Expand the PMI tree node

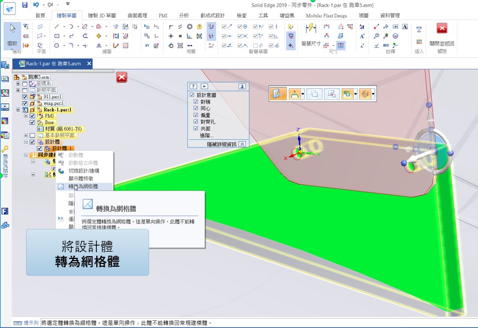[x=26, y=116]
